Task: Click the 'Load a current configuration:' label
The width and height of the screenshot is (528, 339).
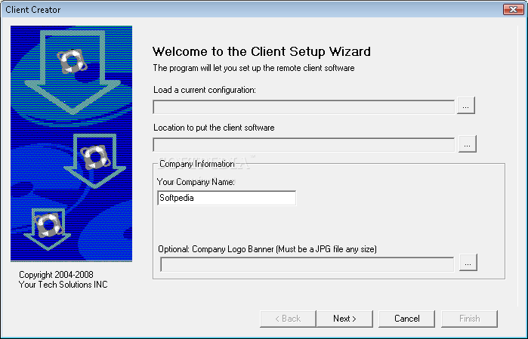Action: (205, 90)
